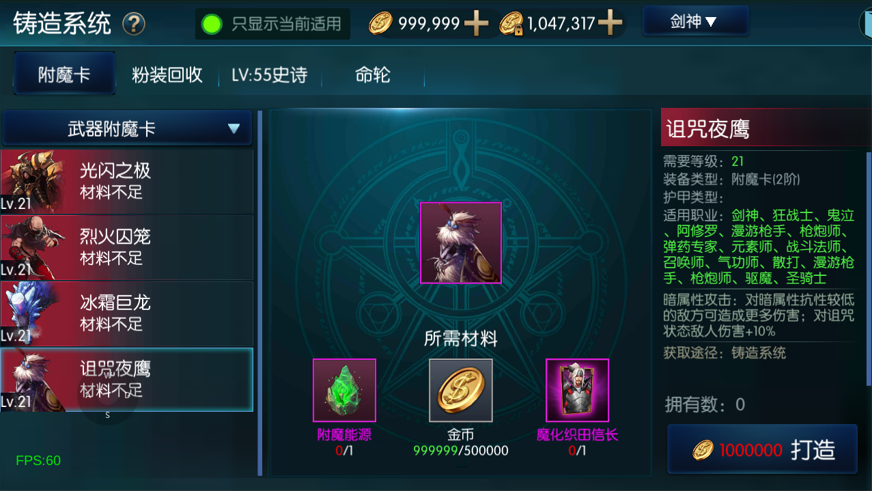
Task: Open the help question mark icon
Action: [x=134, y=25]
